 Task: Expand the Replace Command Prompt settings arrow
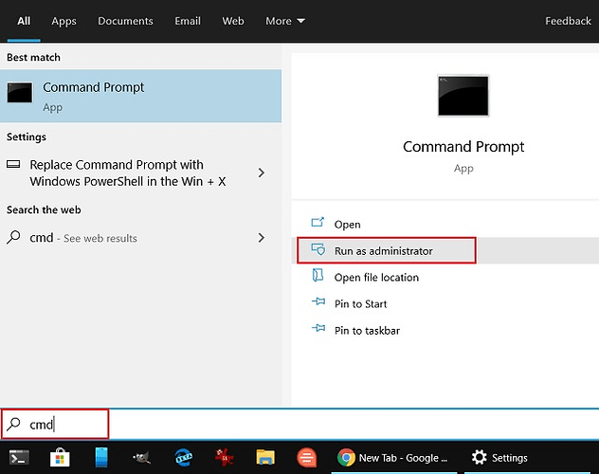262,173
